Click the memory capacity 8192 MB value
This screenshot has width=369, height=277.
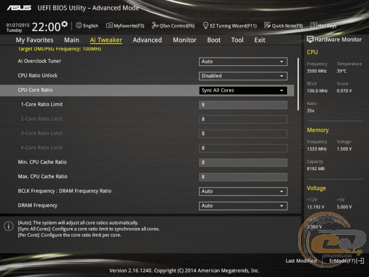(315, 169)
